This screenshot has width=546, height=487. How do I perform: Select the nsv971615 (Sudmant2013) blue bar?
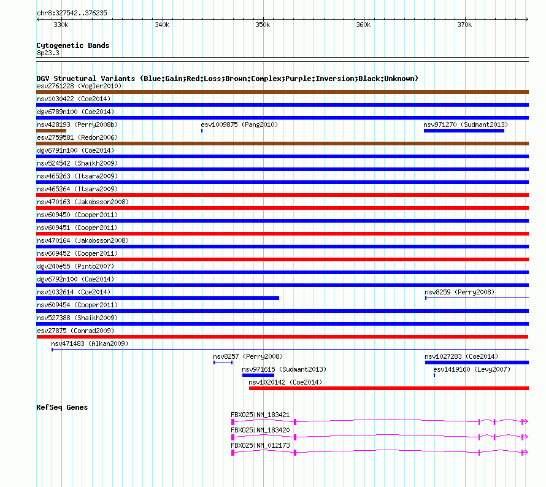tap(258, 375)
